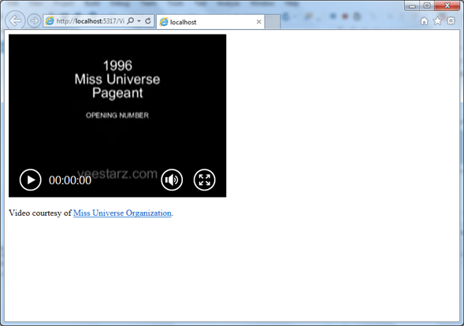Open favorites with the star icon
464x326 pixels.
[437, 21]
